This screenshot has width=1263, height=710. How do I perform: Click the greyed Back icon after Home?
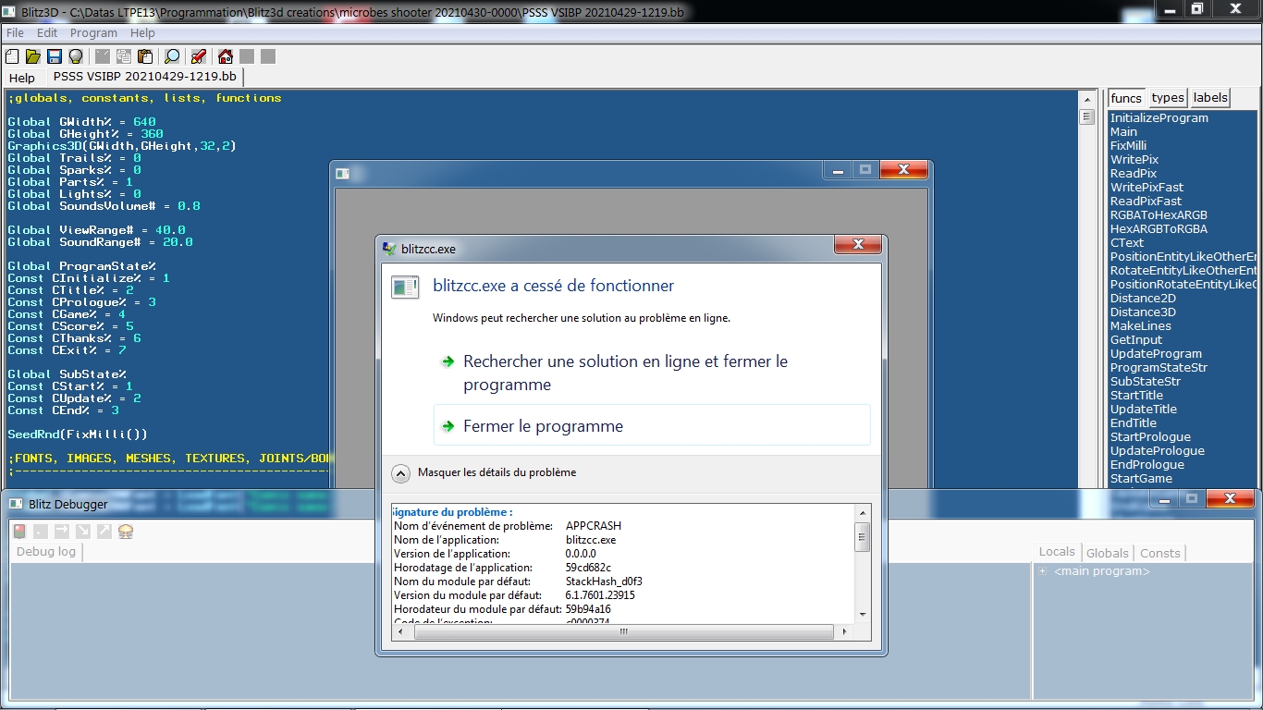coord(246,56)
